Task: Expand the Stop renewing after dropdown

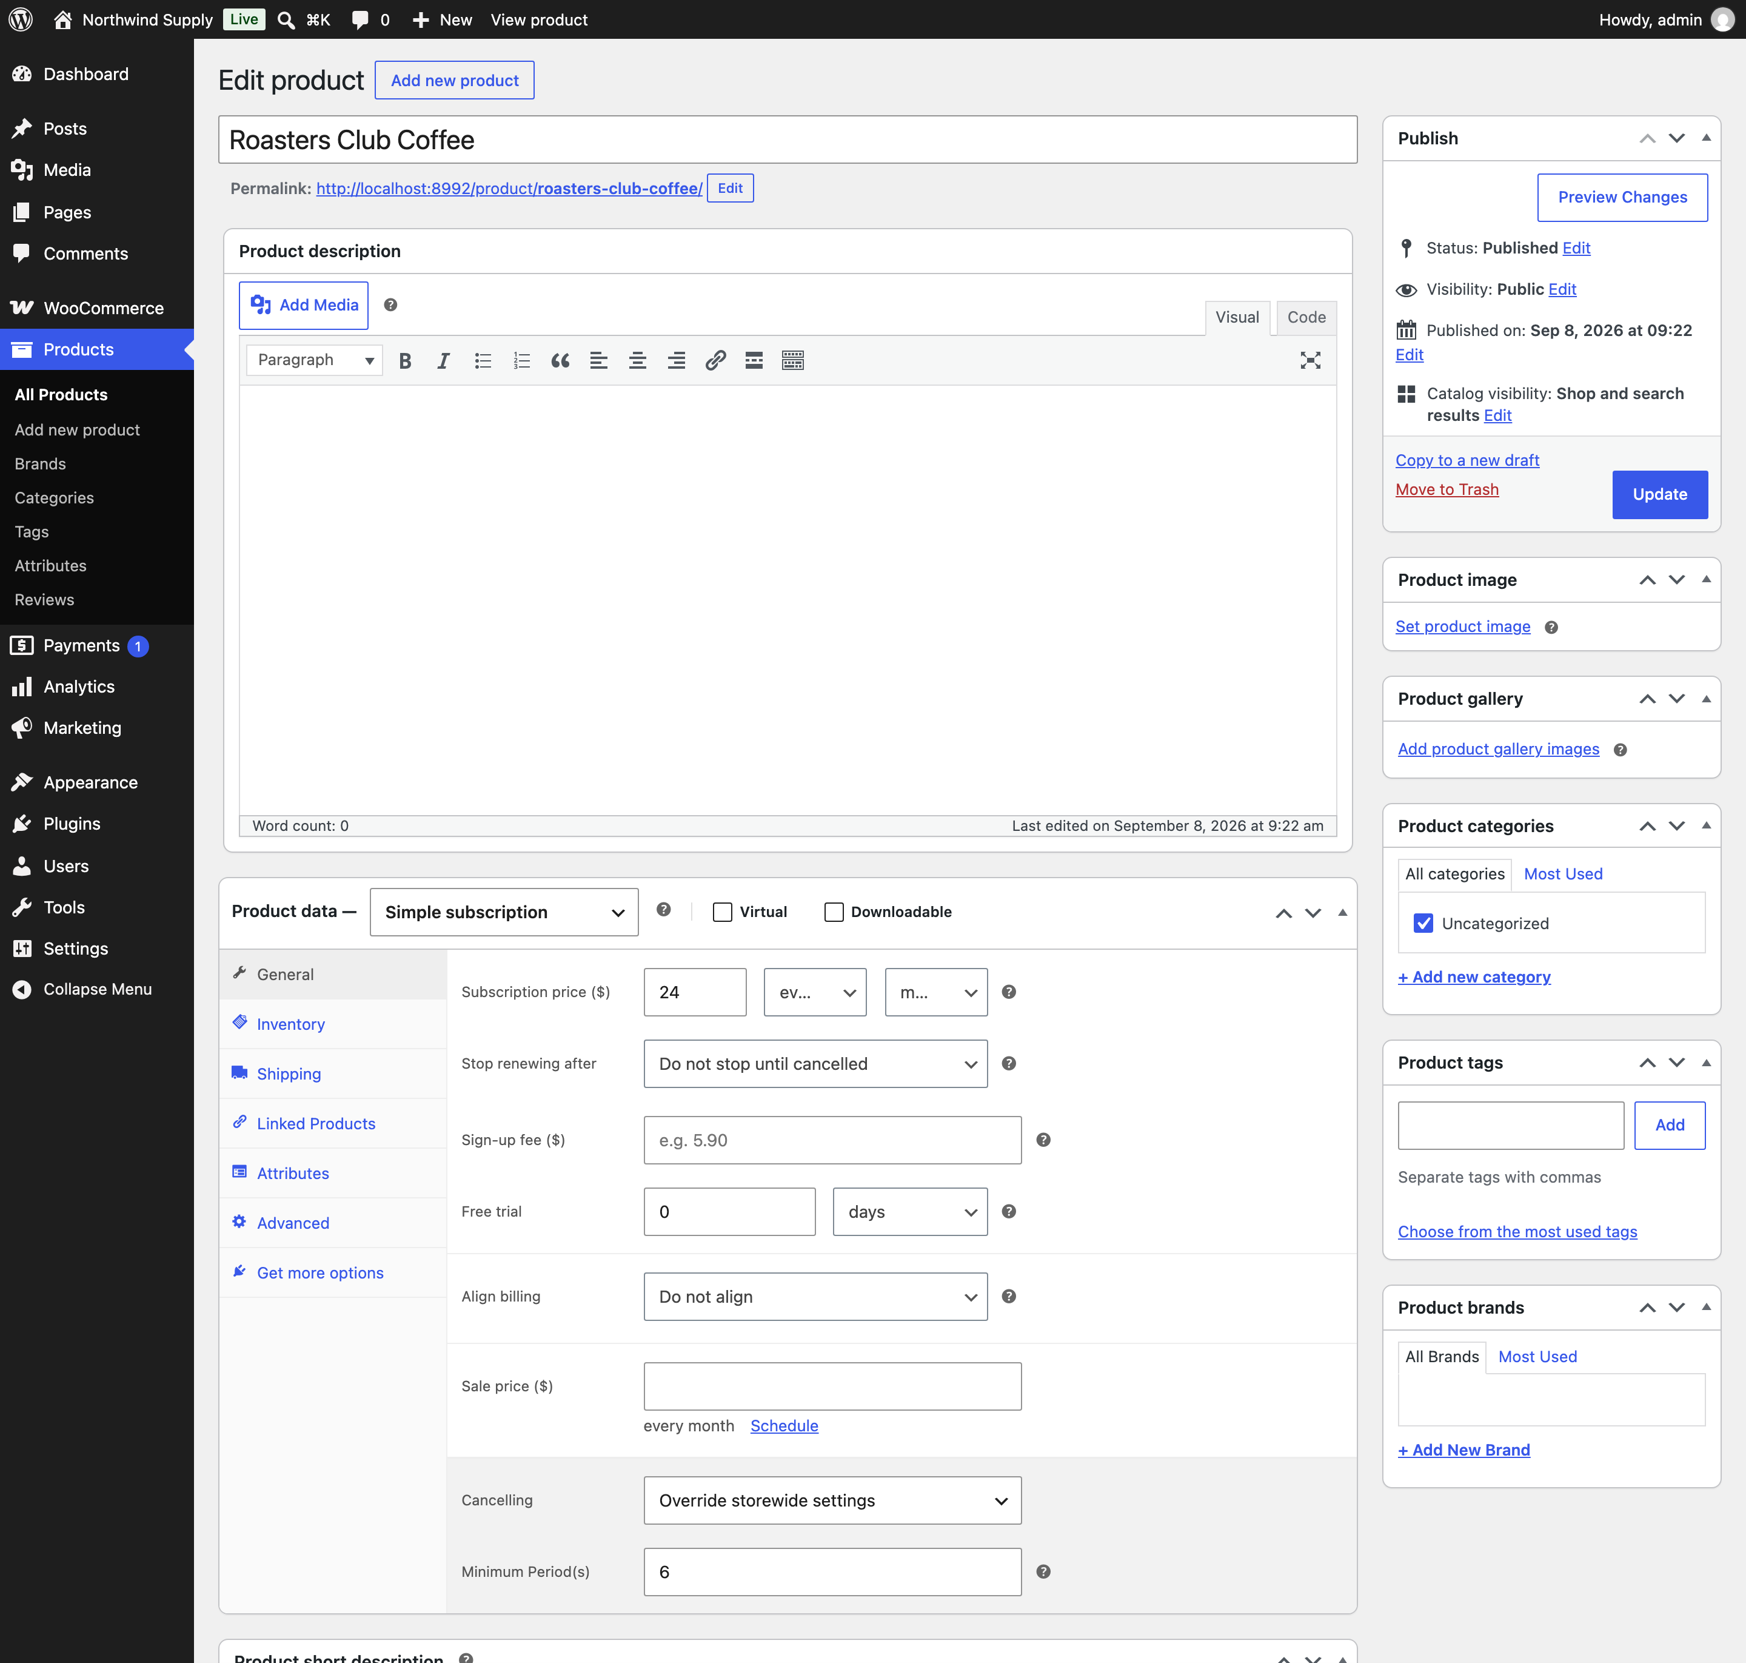Action: [x=815, y=1064]
